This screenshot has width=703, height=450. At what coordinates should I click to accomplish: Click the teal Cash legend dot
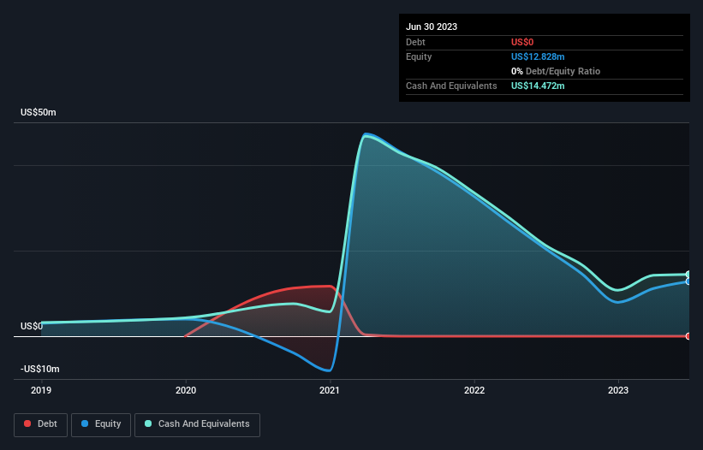[148, 423]
